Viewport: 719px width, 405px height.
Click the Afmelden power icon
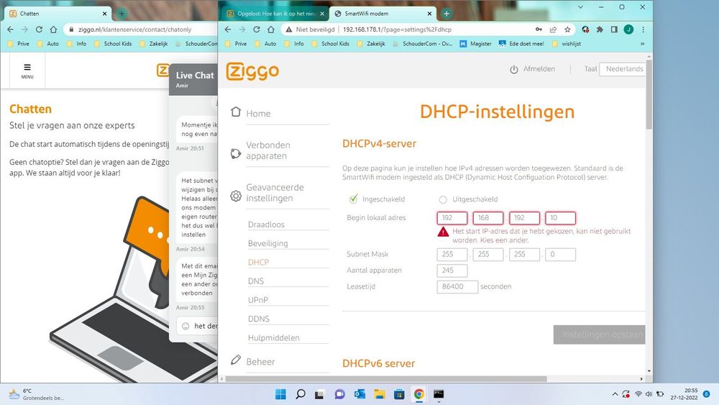pyautogui.click(x=513, y=69)
